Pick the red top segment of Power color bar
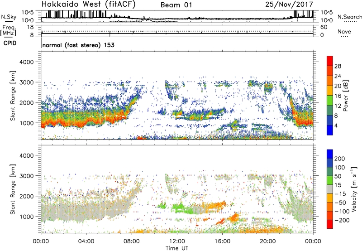362x251 pixels. point(330,61)
